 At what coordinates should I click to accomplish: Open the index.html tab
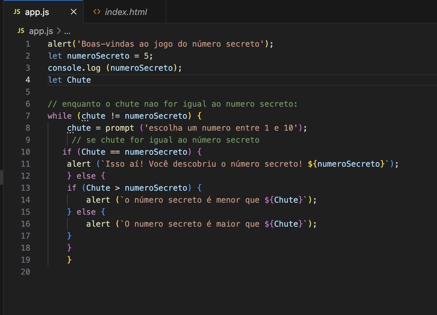[125, 12]
